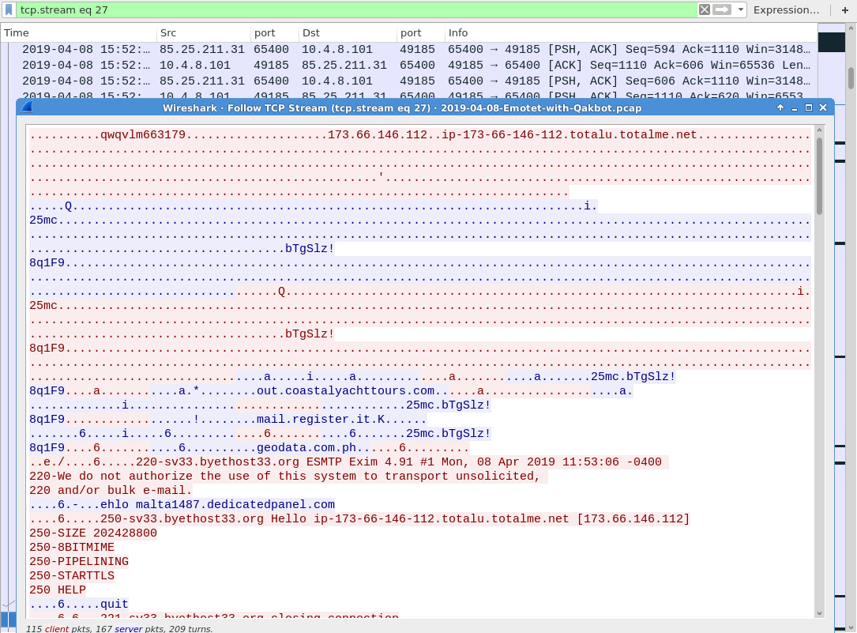Open the display filter history dropdown
The height and width of the screenshot is (633, 857).
tap(740, 9)
